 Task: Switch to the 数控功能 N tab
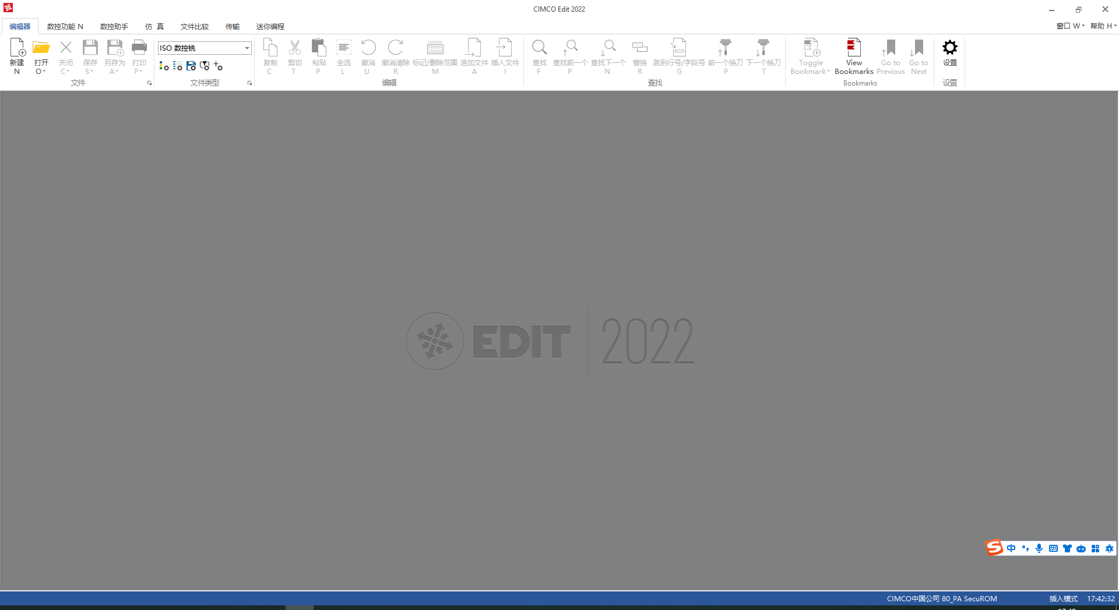pos(65,26)
